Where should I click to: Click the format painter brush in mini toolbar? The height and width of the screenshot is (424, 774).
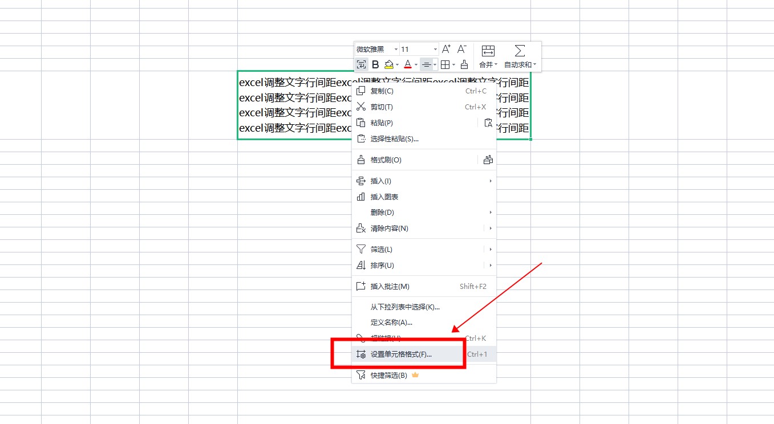click(x=464, y=64)
